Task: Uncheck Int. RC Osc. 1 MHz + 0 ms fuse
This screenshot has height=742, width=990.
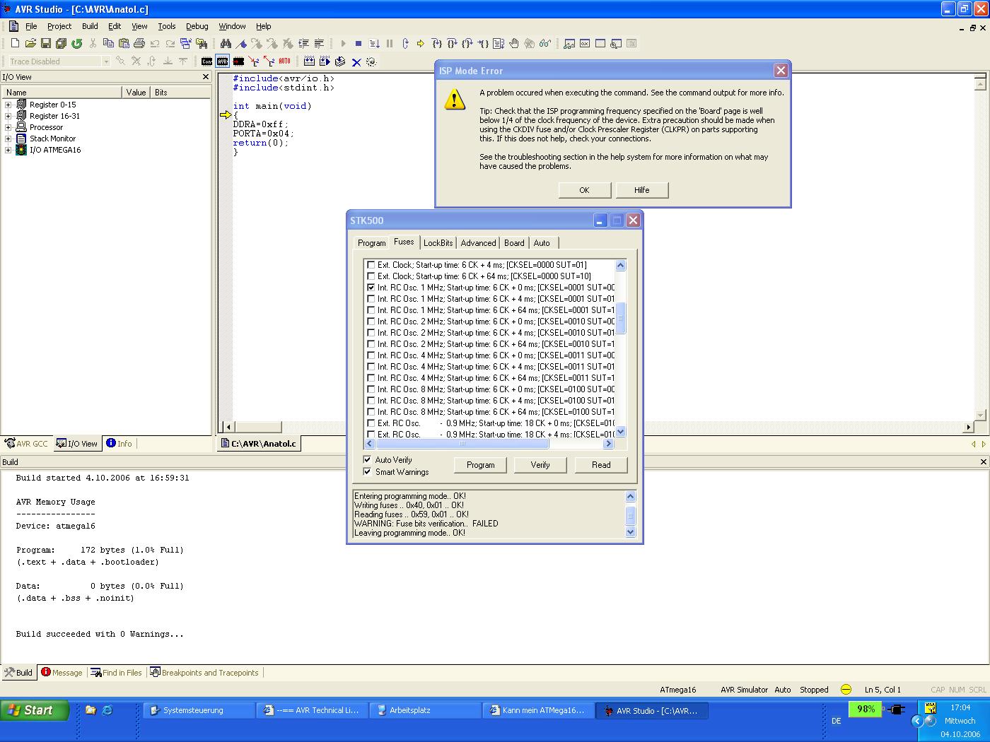Action: [371, 288]
